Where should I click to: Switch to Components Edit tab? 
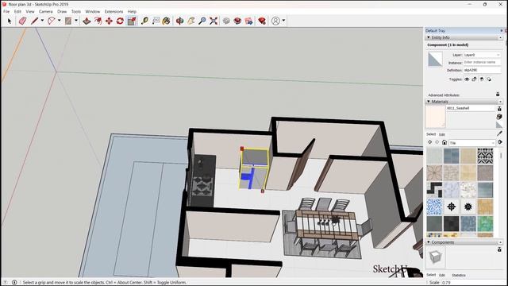[442, 275]
